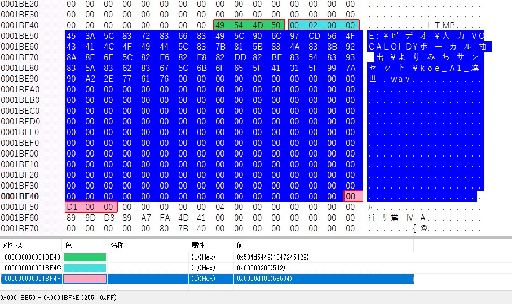Click the green byte 49 in row 0001BE40
512x304 pixels.
point(220,25)
